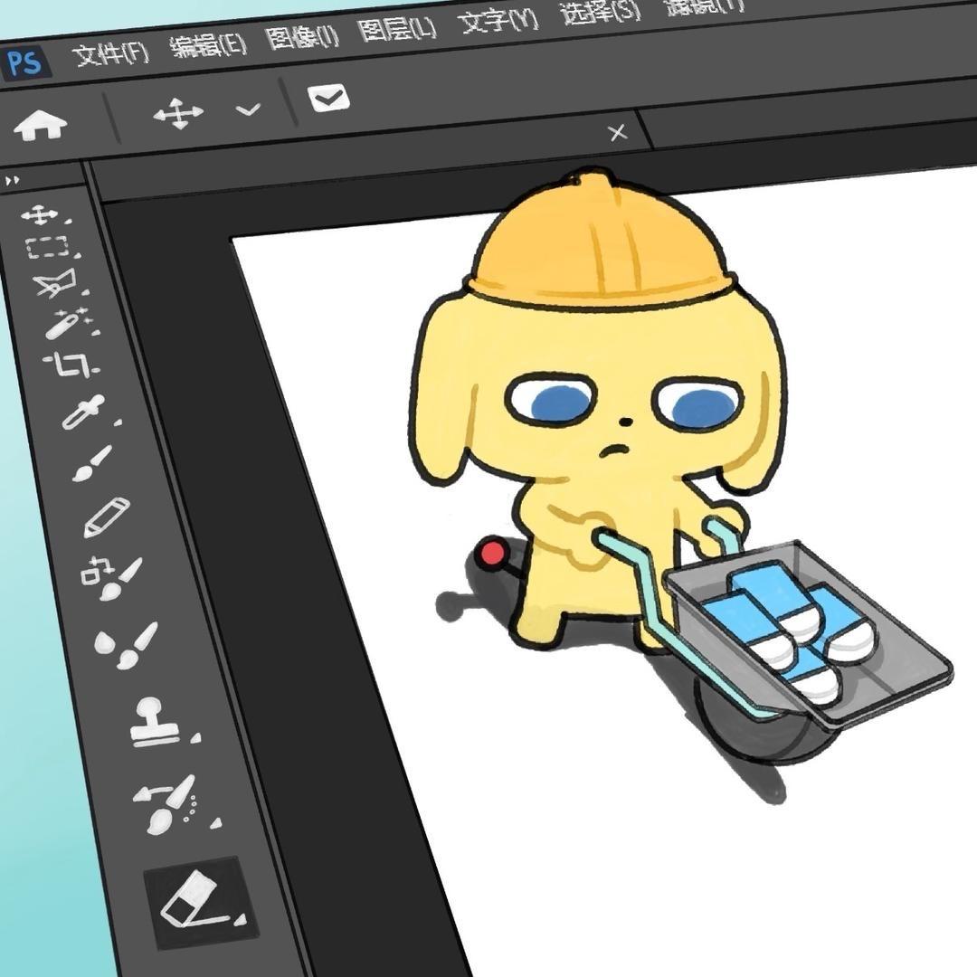Open the tool preset dropdown chevron
The width and height of the screenshot is (977, 977).
coord(248,109)
